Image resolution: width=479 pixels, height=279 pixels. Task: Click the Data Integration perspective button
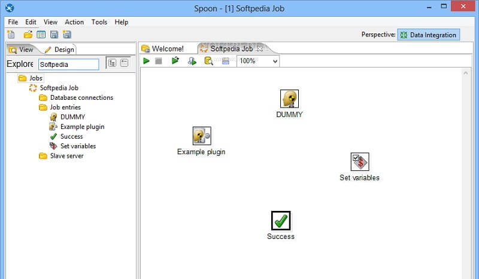(428, 35)
